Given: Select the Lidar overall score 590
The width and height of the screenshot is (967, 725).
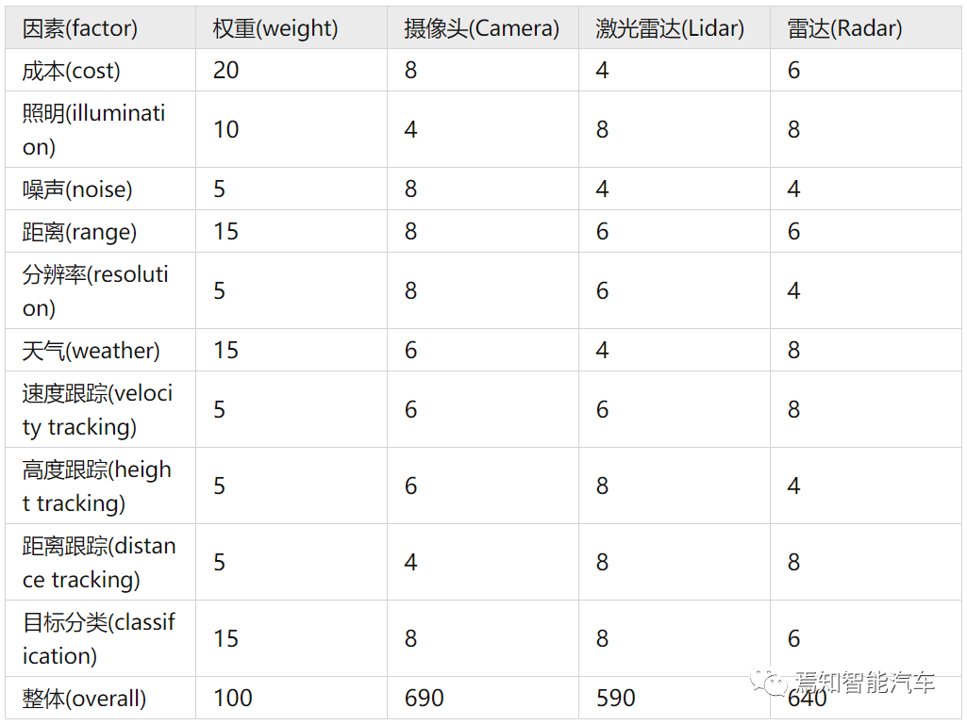Looking at the screenshot, I should (x=615, y=698).
